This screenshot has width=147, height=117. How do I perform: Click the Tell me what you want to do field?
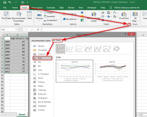[127, 8]
